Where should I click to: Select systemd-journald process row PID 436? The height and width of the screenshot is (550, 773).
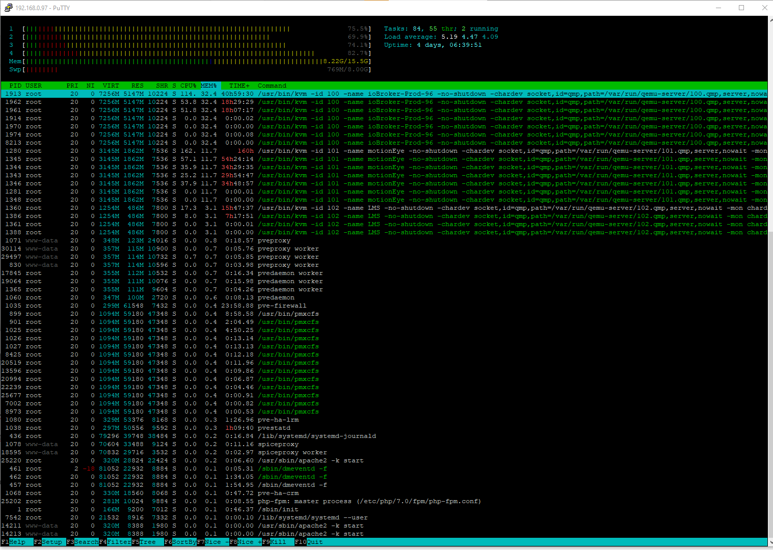[x=384, y=436]
